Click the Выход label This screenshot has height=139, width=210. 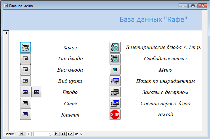(x=166, y=114)
